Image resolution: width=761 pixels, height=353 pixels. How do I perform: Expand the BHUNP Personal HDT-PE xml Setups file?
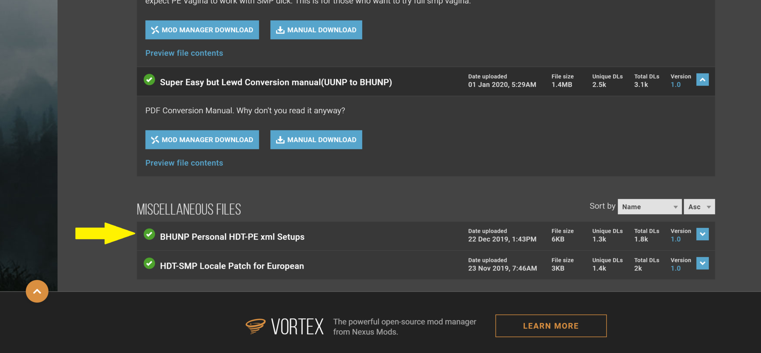(702, 234)
